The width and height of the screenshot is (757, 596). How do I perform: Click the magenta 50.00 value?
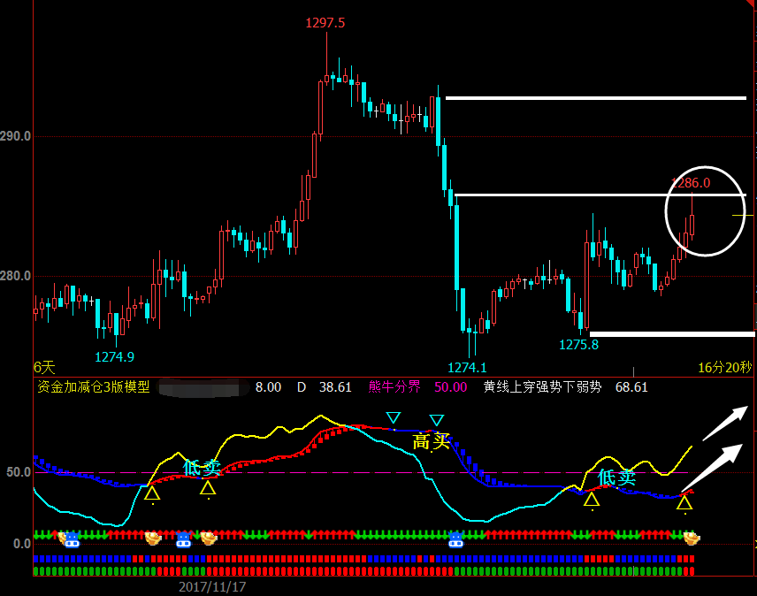click(x=450, y=387)
